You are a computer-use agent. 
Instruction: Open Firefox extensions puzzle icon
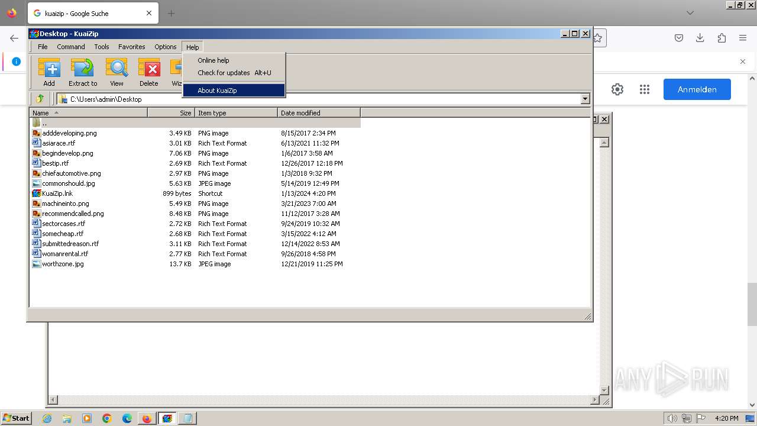722,38
